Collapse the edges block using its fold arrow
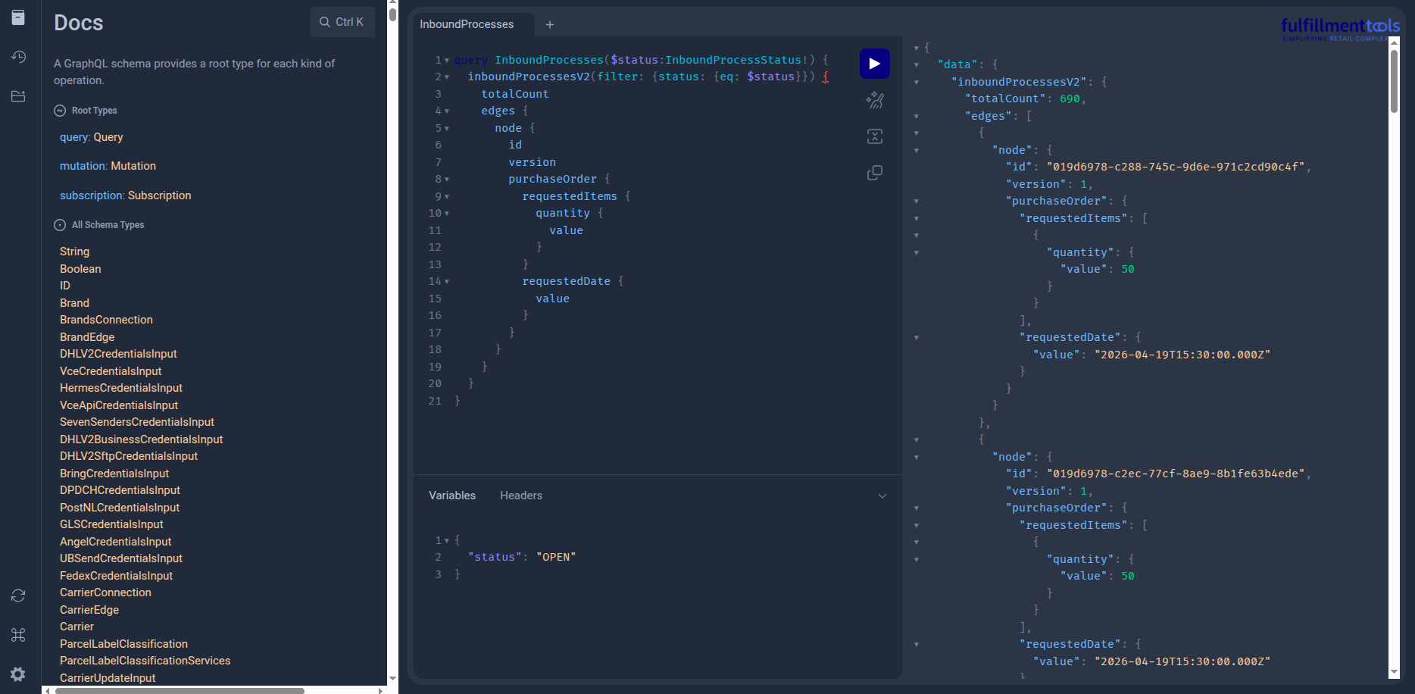Viewport: 1415px width, 694px height. click(447, 111)
